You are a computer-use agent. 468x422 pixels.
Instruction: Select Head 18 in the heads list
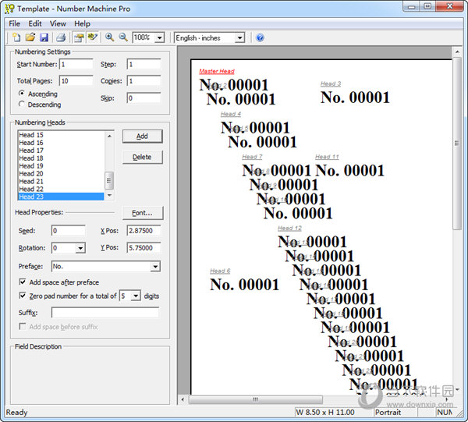pyautogui.click(x=61, y=158)
